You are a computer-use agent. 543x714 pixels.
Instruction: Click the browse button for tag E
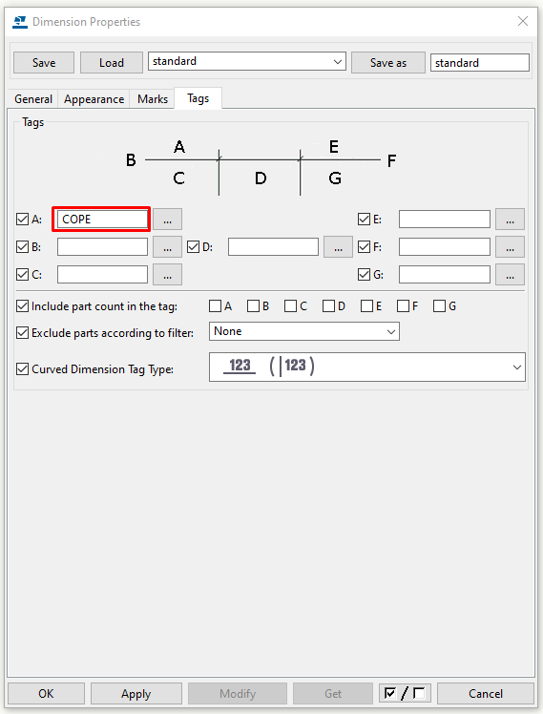[510, 220]
